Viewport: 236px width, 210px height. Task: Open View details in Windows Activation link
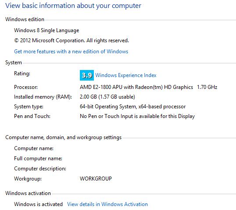coord(107,204)
